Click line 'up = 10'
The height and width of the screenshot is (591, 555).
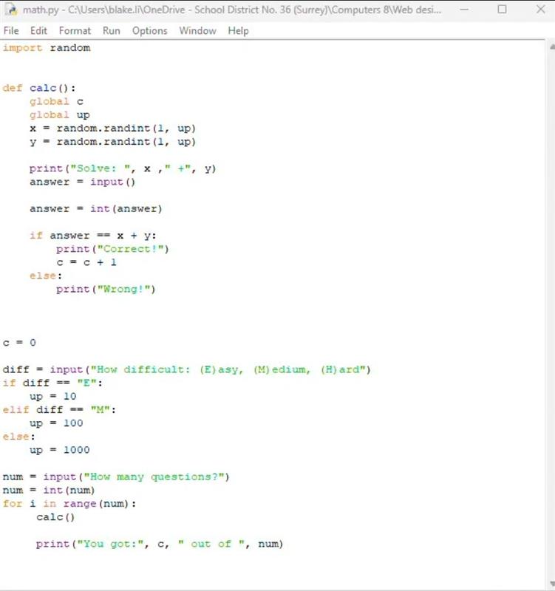point(52,396)
